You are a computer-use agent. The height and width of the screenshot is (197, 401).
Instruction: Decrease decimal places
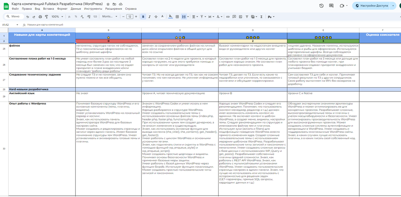pyautogui.click(x=82, y=16)
